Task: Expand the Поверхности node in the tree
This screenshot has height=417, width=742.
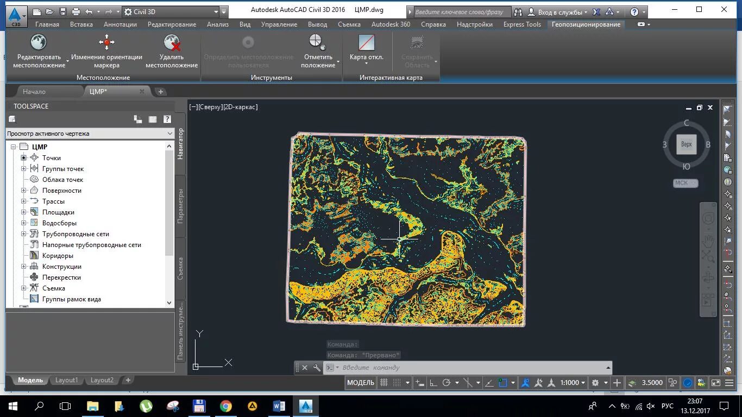Action: click(24, 191)
